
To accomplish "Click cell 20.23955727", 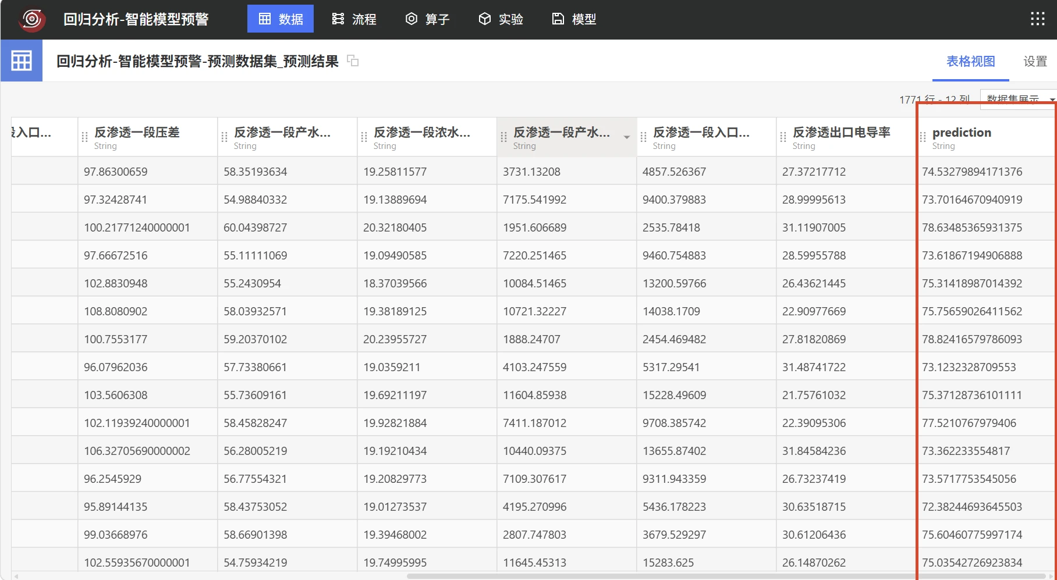I will [x=427, y=339].
